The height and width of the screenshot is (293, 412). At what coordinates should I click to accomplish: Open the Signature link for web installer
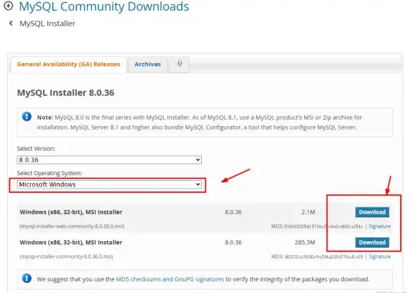380,226
